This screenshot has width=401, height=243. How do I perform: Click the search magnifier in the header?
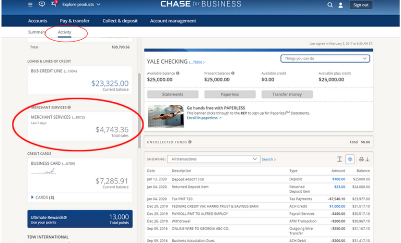(x=329, y=5)
